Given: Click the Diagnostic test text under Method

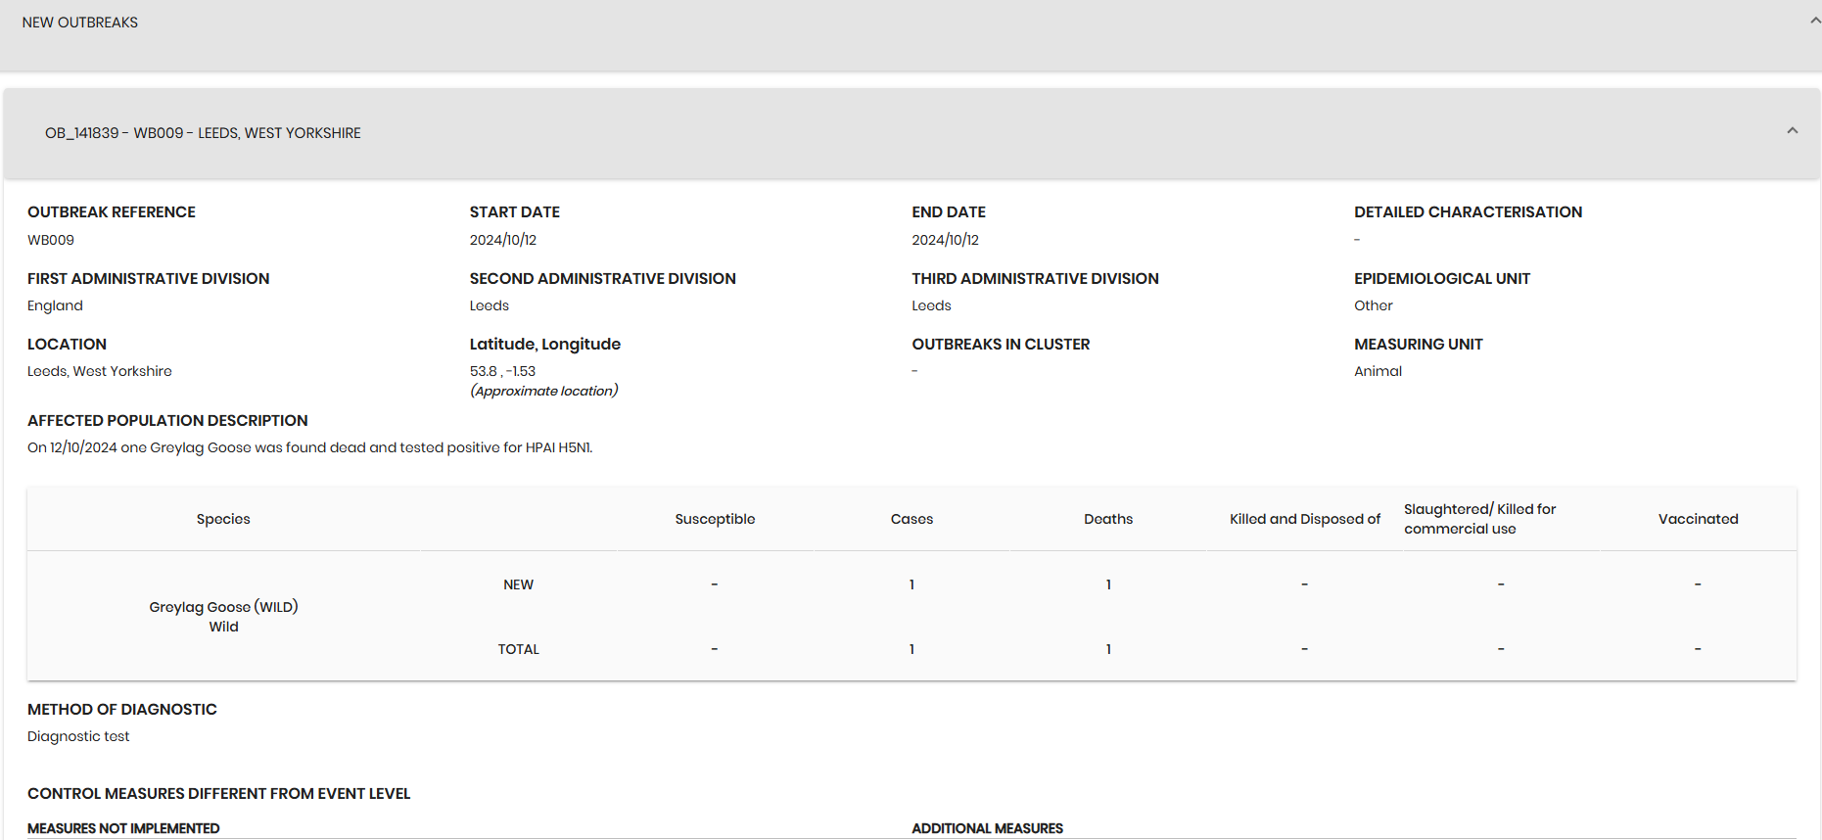Looking at the screenshot, I should tap(78, 736).
